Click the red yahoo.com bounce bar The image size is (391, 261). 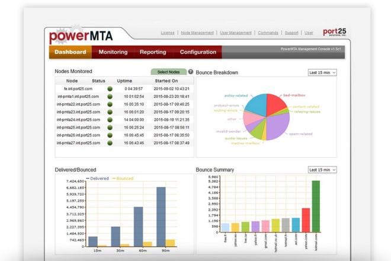click(x=306, y=220)
